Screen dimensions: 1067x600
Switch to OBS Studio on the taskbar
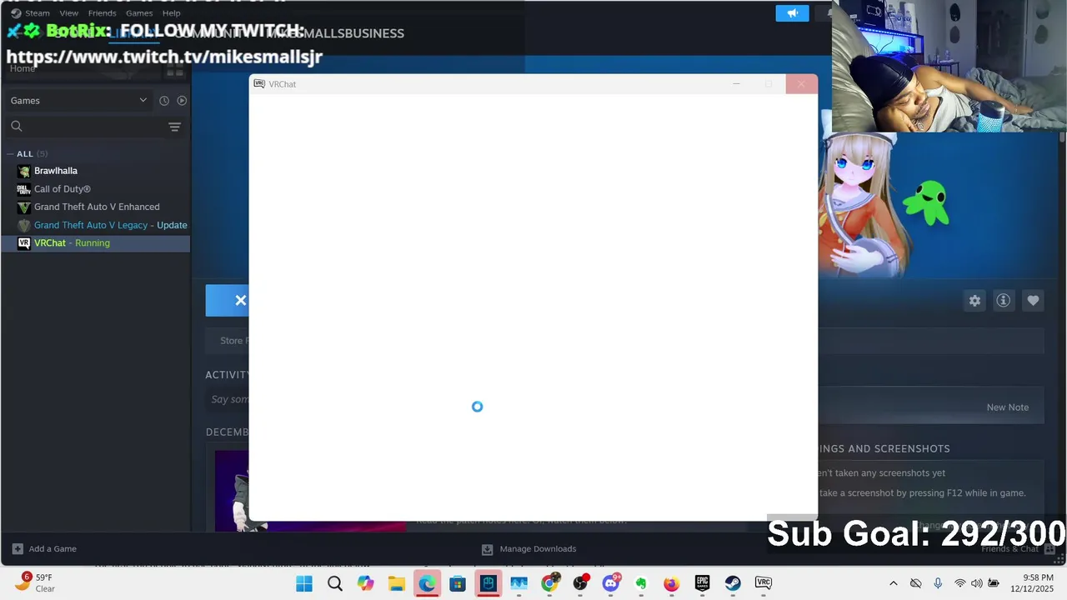pyautogui.click(x=580, y=583)
